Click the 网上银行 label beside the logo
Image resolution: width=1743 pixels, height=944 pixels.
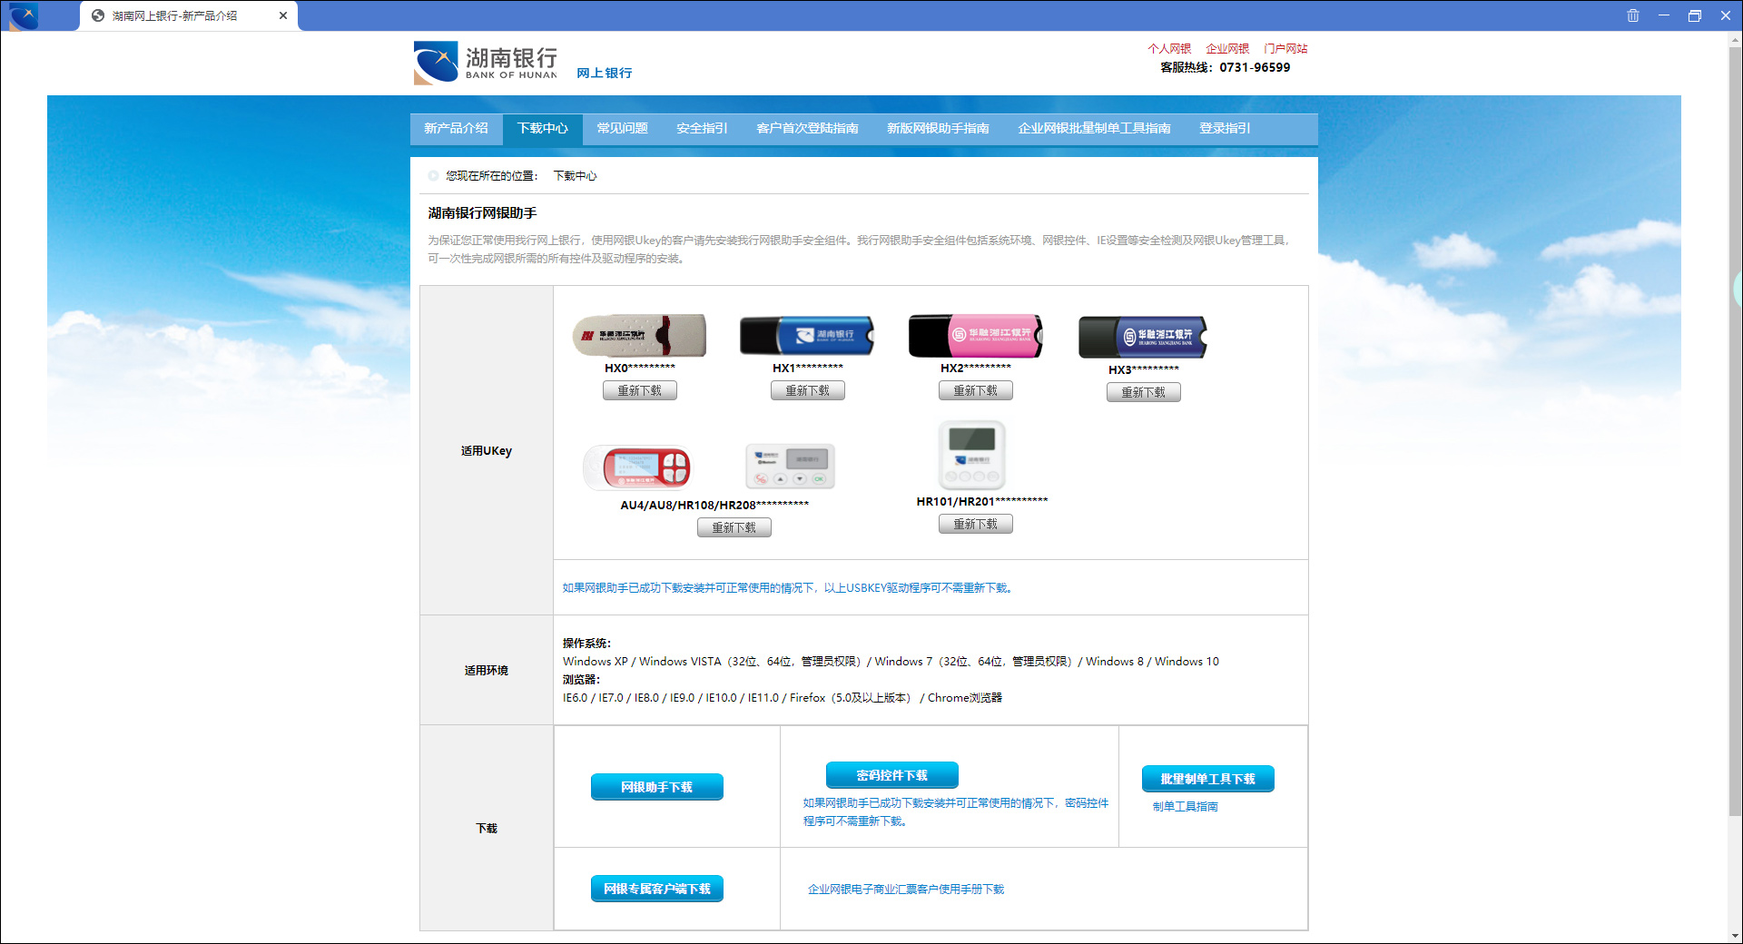[605, 74]
